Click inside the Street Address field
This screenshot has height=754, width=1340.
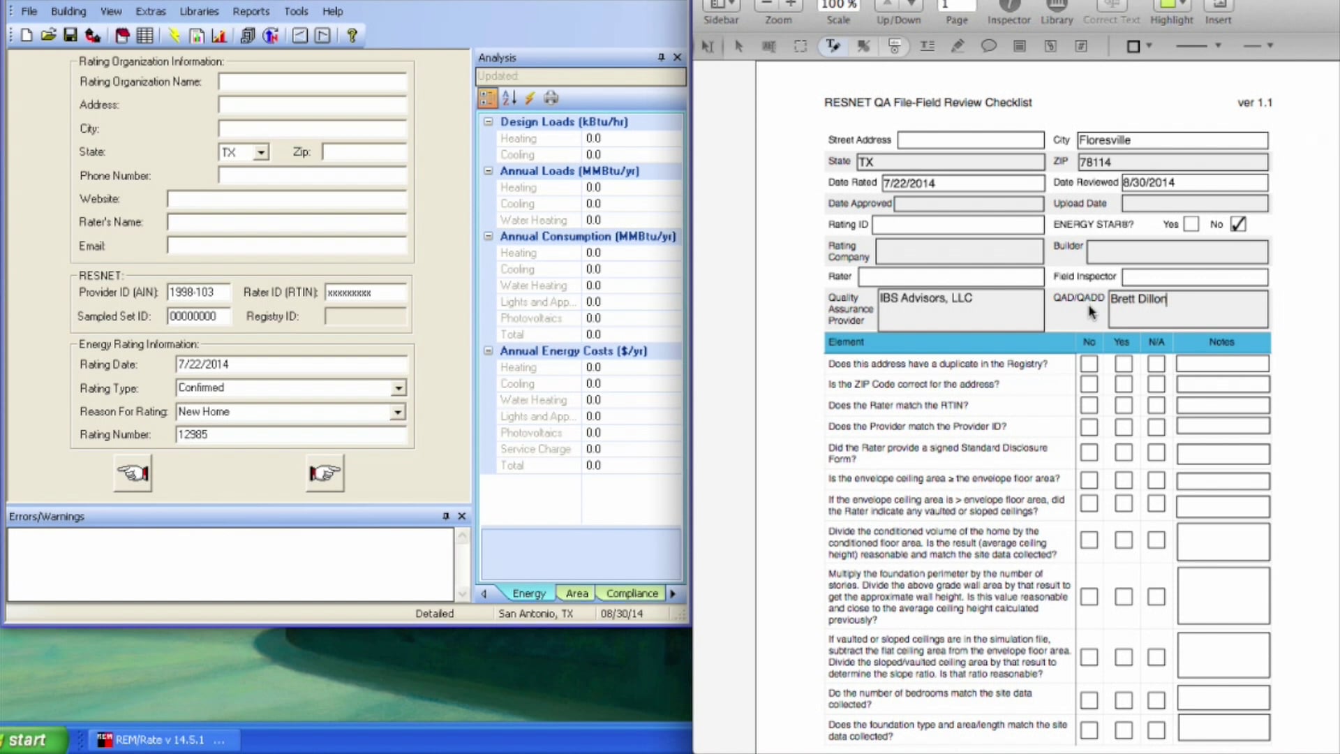pyautogui.click(x=970, y=140)
